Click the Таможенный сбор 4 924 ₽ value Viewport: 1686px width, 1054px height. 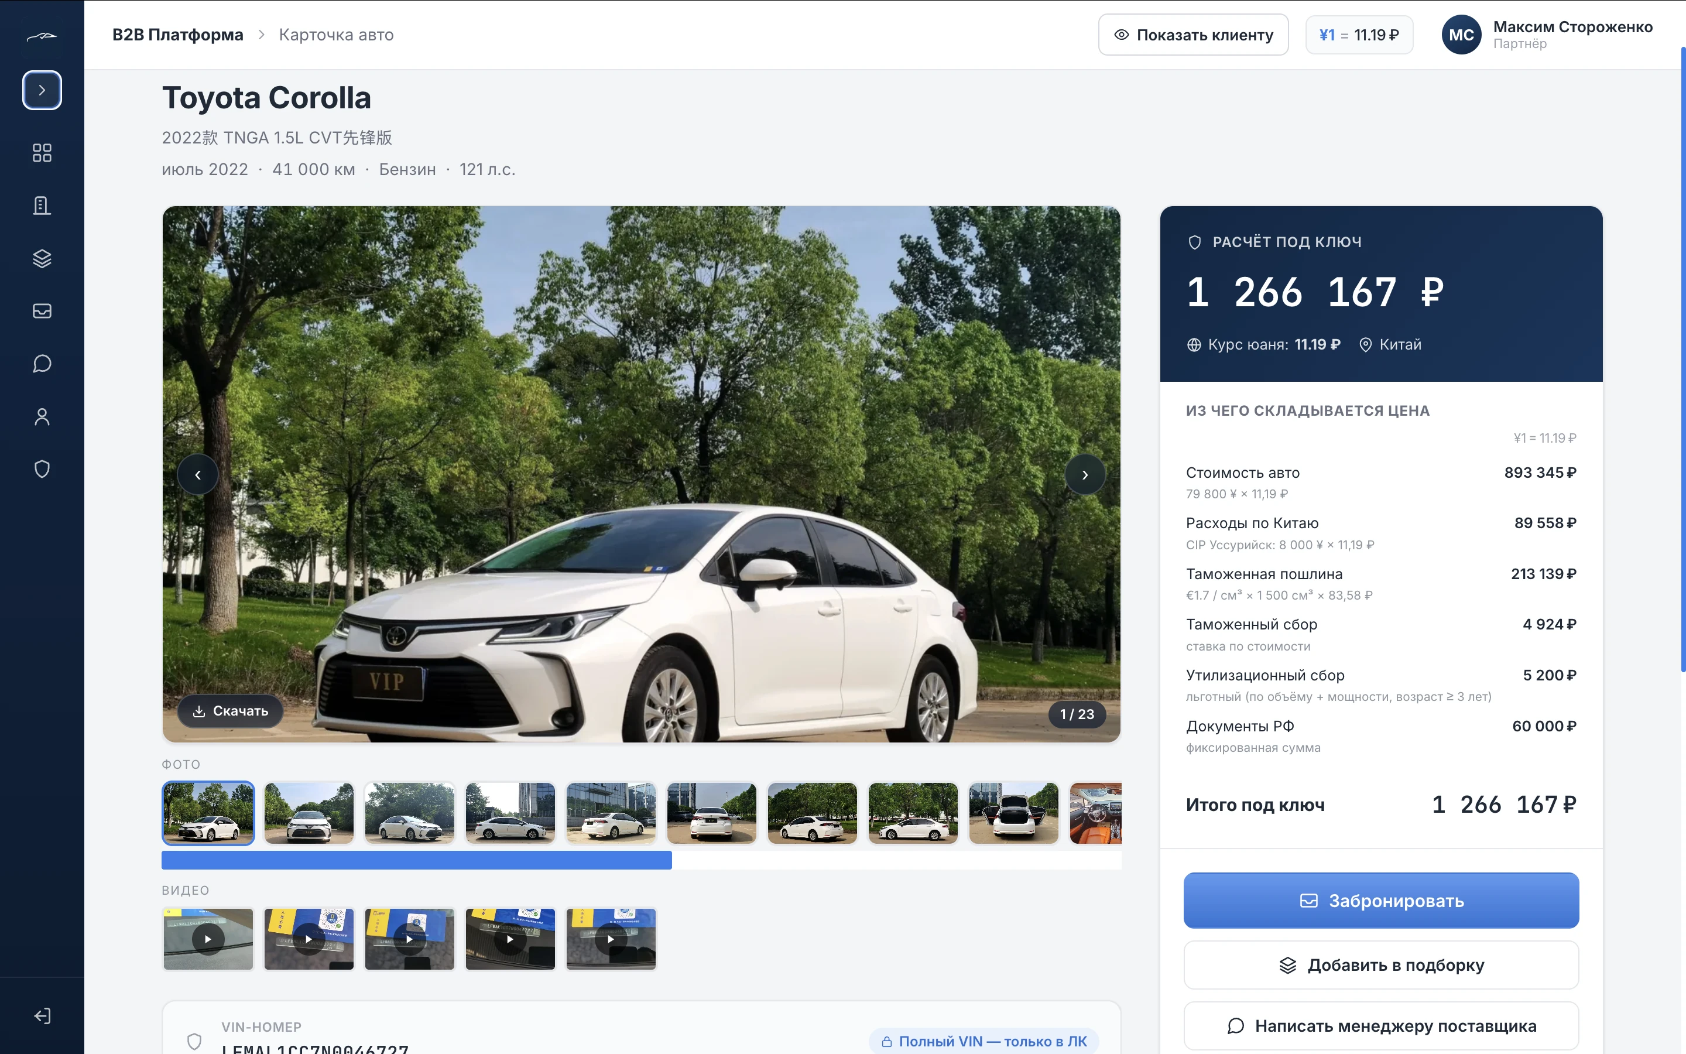(1550, 625)
